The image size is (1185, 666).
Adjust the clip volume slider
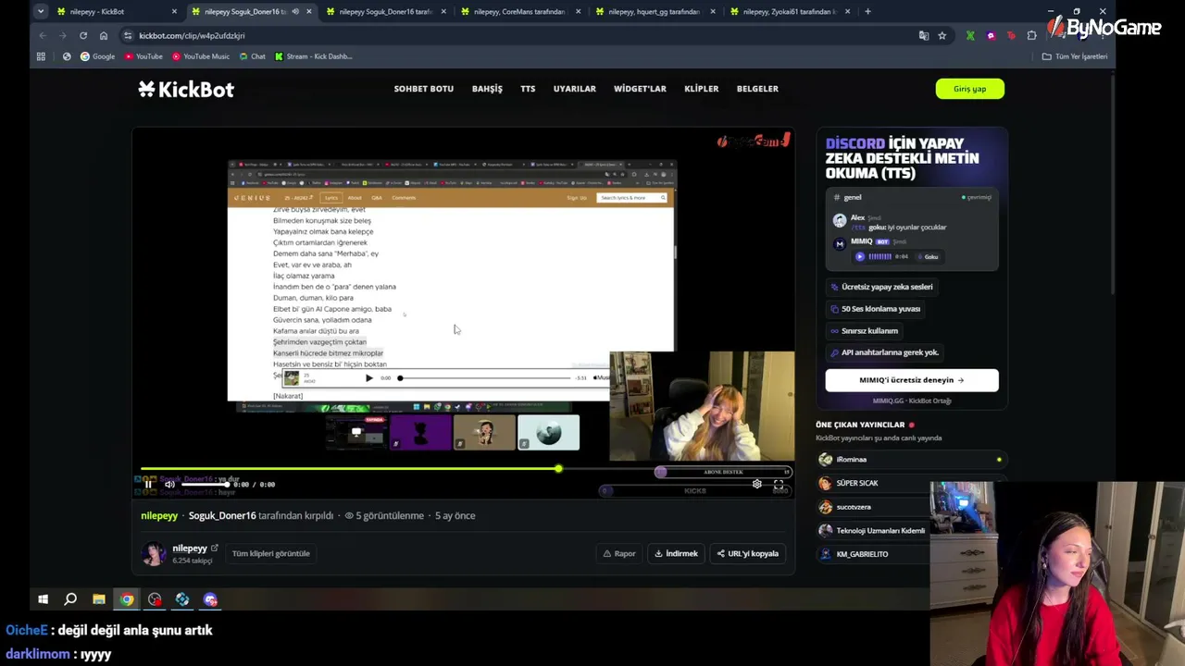(x=205, y=483)
